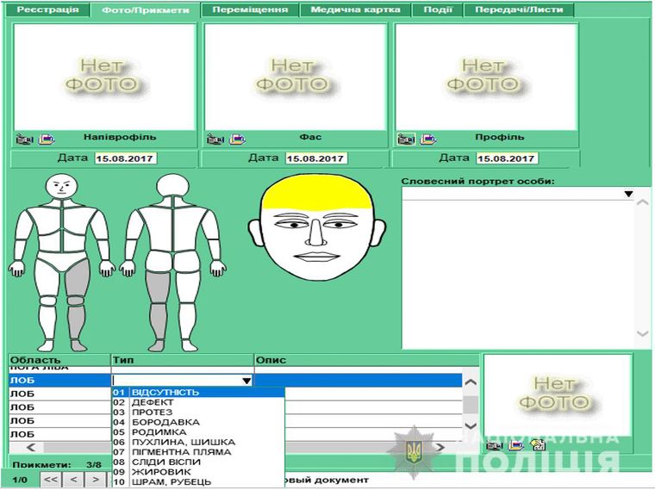Click load-file icon under Фас photo
This screenshot has height=490, width=655.
coord(237,139)
